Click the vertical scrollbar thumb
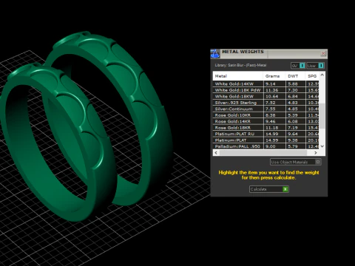Image resolution: width=355 pixels, height=266 pixels. (x=322, y=116)
